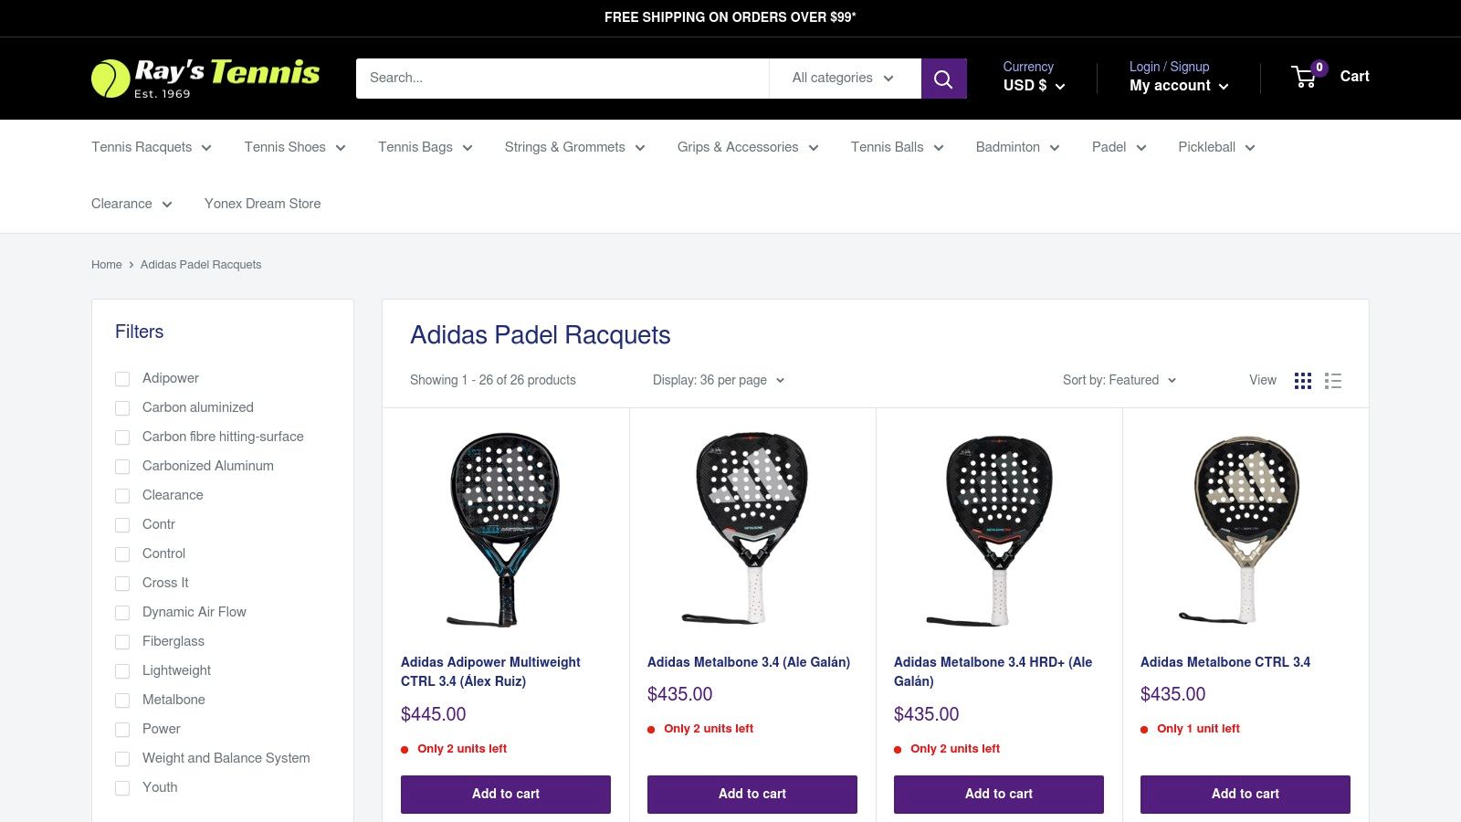The image size is (1461, 822).
Task: Open the Pickleball navigation menu
Action: pyautogui.click(x=1215, y=147)
